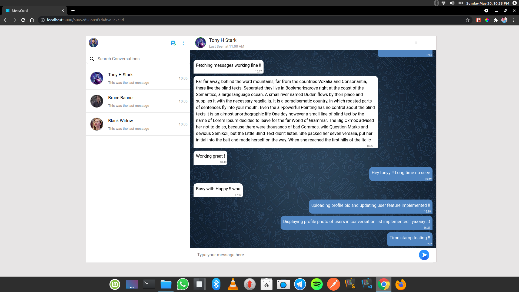Screen dimensions: 519x292
Task: Open your own profile avatar in the sidebar
Action: [x=93, y=42]
